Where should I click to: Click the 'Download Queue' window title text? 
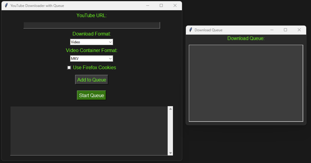[208, 30]
